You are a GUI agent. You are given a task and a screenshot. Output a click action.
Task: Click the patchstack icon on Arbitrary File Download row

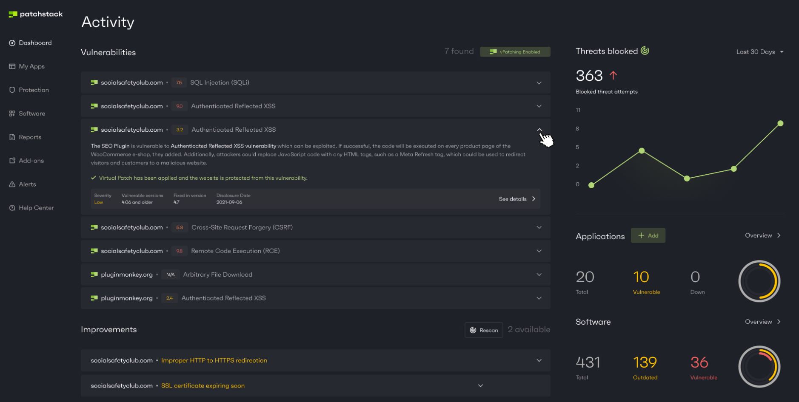(94, 275)
